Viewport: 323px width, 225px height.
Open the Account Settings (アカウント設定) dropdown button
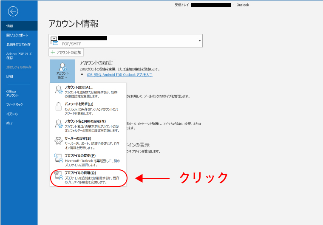coord(62,71)
